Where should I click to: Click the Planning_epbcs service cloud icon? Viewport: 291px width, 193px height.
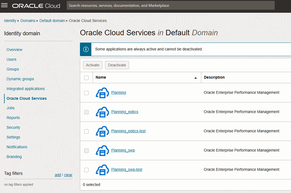coord(102,112)
